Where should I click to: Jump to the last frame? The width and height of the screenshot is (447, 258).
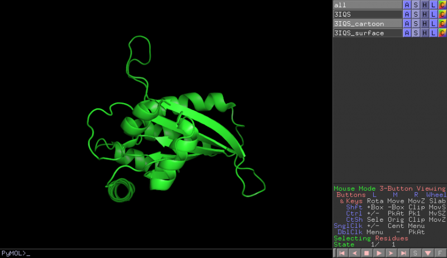click(x=402, y=253)
